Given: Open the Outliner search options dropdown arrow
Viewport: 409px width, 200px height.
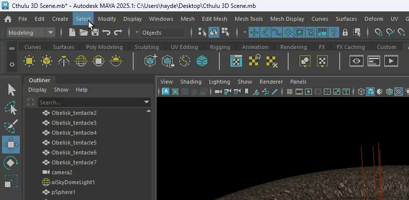Looking at the screenshot, I should point(147,102).
